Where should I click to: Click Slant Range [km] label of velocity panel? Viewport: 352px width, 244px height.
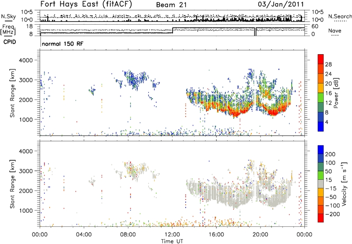tap(12, 184)
